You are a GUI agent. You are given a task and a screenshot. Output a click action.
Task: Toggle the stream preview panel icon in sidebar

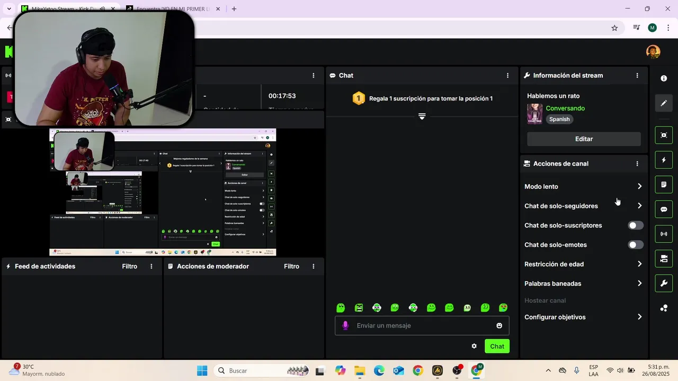[664, 135]
